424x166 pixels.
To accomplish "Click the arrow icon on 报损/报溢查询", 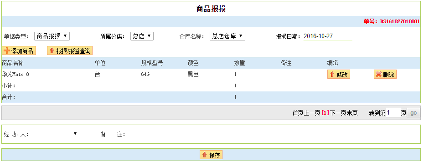I will (x=52, y=51).
